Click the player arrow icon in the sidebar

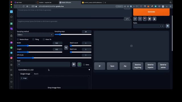point(11,70)
